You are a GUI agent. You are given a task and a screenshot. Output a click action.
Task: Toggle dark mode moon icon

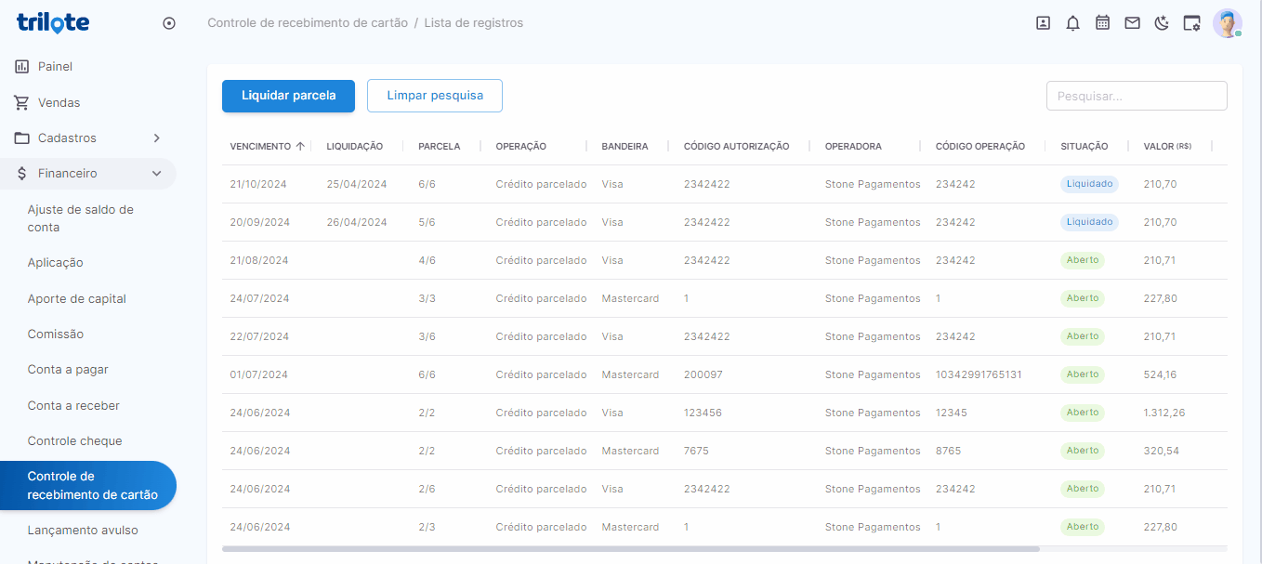coord(1162,23)
